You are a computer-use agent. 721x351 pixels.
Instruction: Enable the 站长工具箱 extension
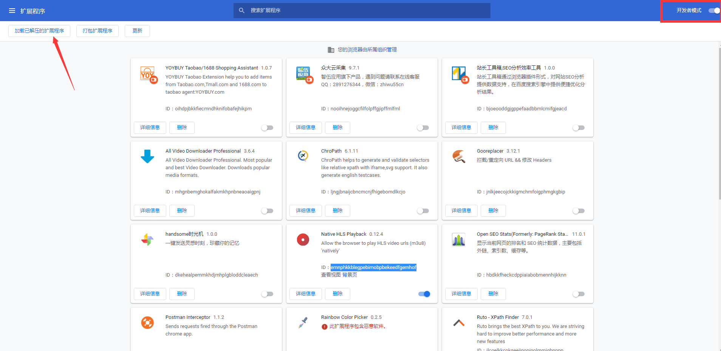point(579,128)
